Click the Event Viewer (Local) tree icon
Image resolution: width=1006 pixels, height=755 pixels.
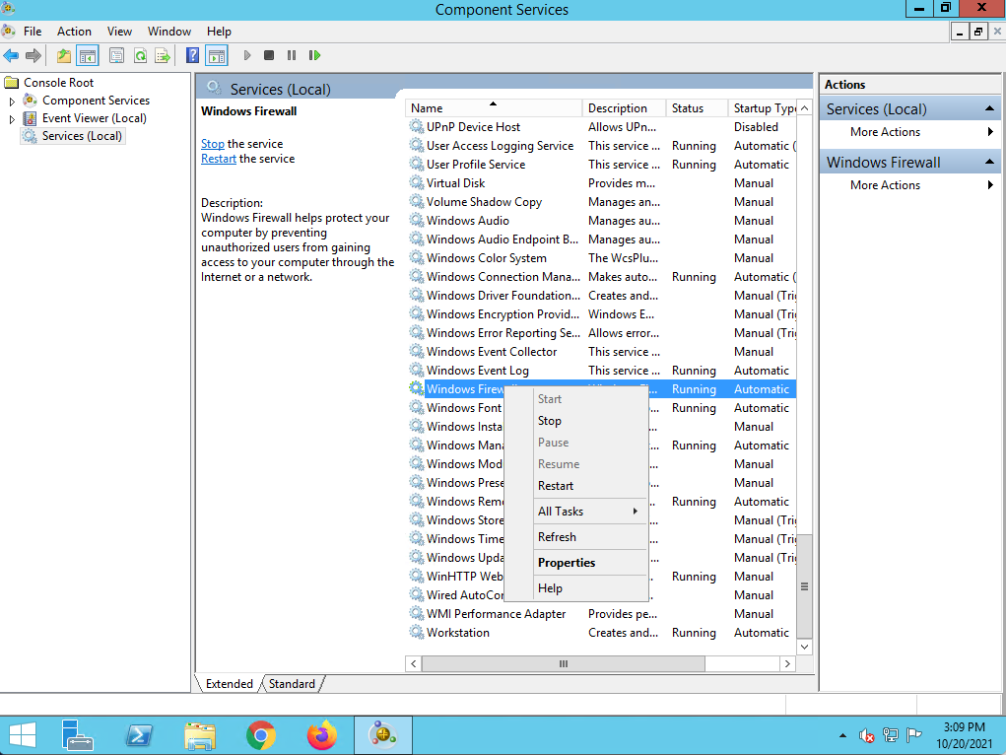coord(30,118)
